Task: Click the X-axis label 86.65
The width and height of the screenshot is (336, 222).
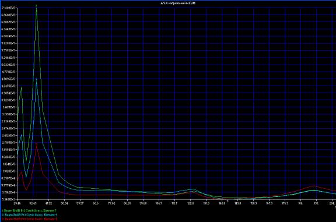Action: (127, 203)
